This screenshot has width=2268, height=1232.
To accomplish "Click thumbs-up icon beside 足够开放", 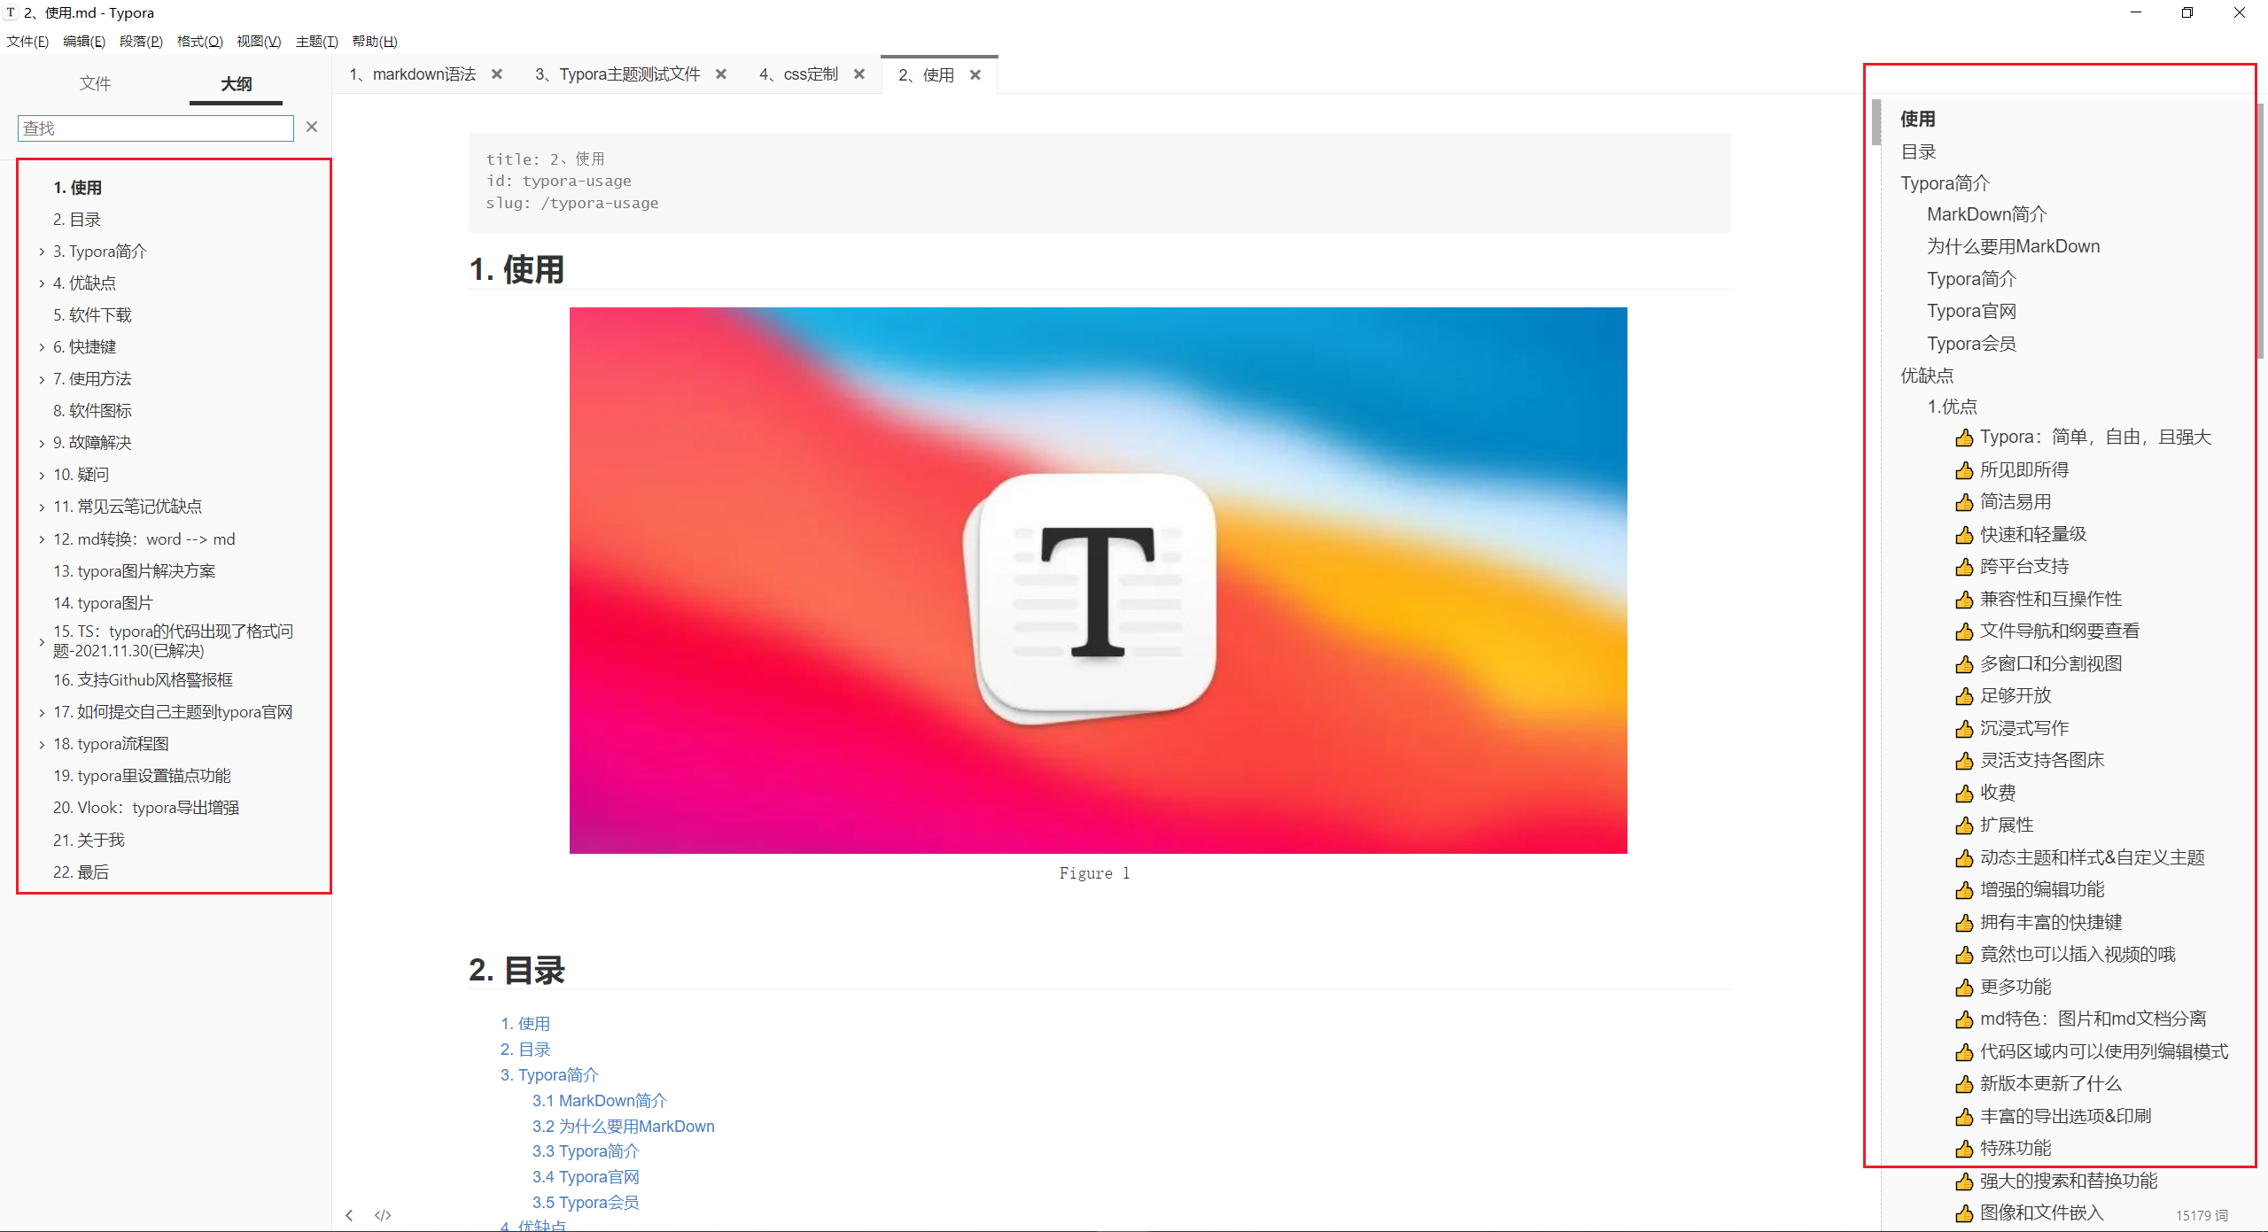I will point(1964,696).
